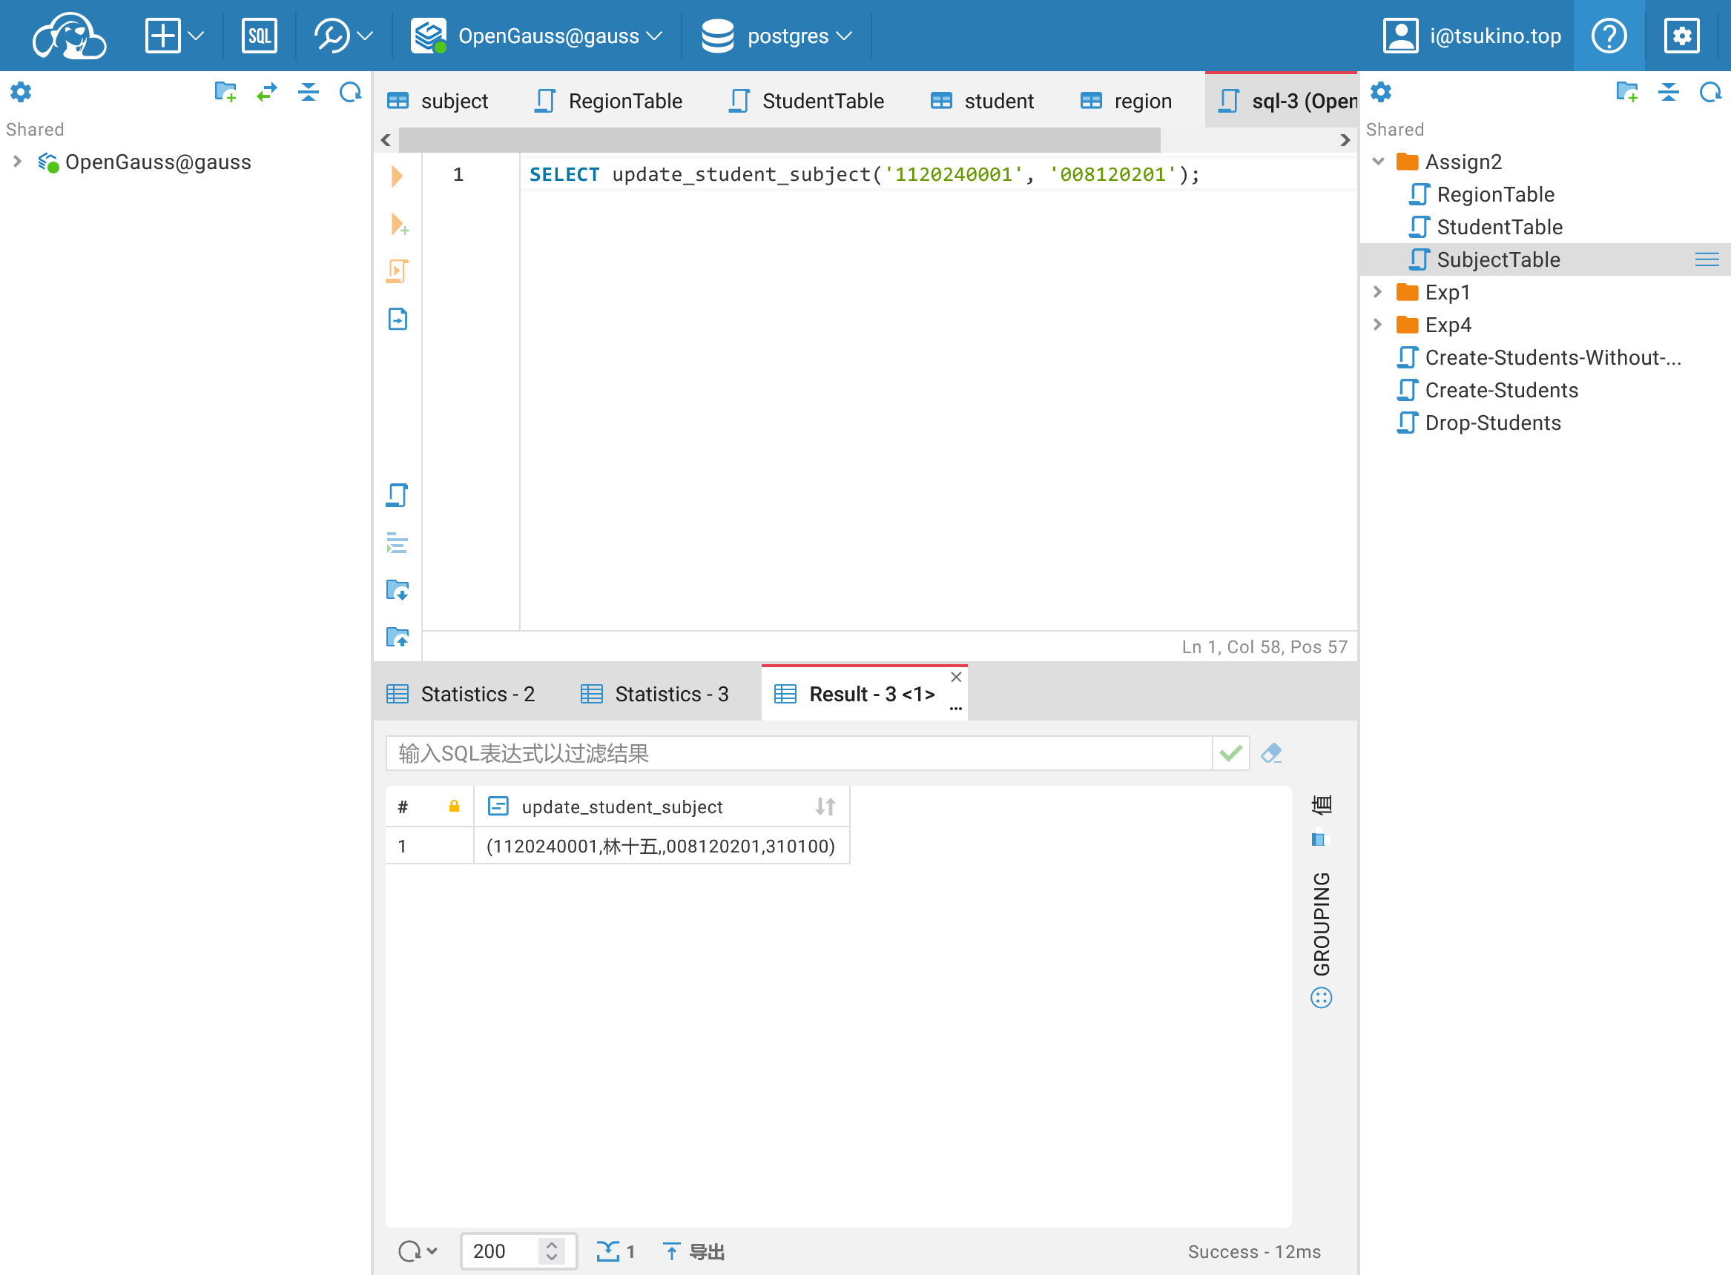Open the top-right settings gear icon
The image size is (1731, 1275).
coord(1681,36)
